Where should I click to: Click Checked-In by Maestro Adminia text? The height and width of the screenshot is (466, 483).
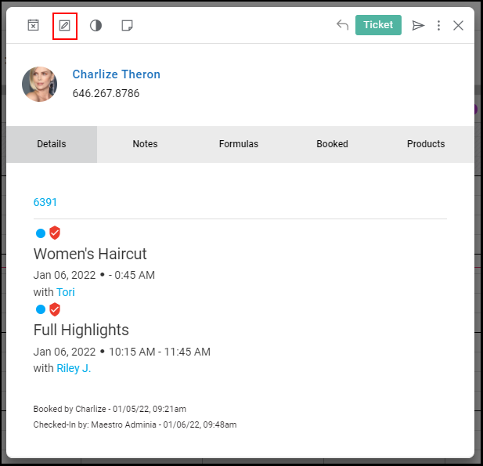tap(135, 424)
